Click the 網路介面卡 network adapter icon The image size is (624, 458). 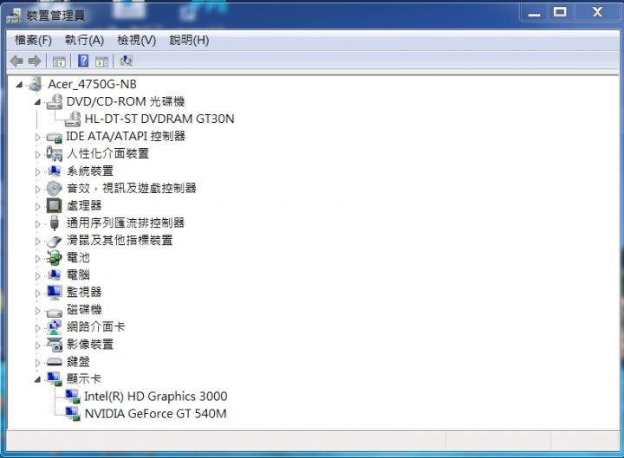tap(54, 327)
